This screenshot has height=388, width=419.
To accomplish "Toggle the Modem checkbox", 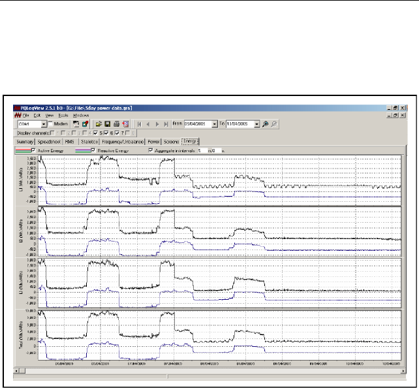I will tap(51, 123).
